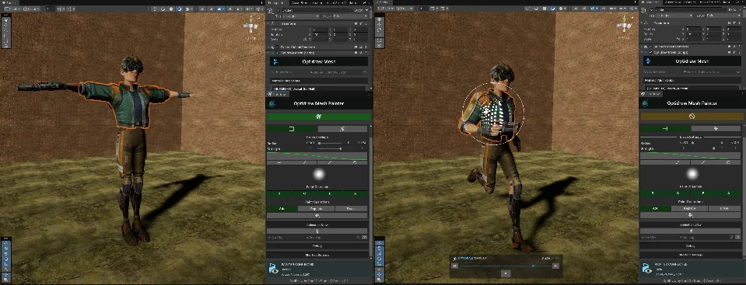Click brush preview in left panel

click(x=318, y=174)
